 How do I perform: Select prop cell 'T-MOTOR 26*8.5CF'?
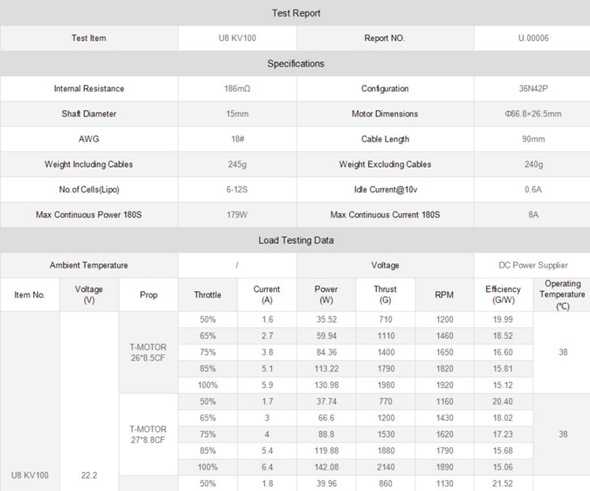148,353
